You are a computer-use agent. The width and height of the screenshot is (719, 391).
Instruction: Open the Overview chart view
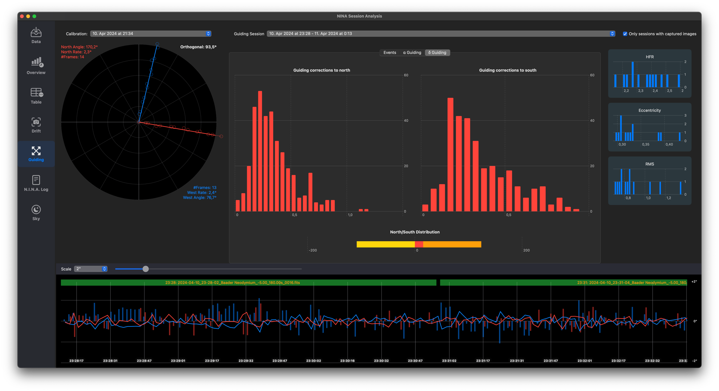(x=36, y=66)
